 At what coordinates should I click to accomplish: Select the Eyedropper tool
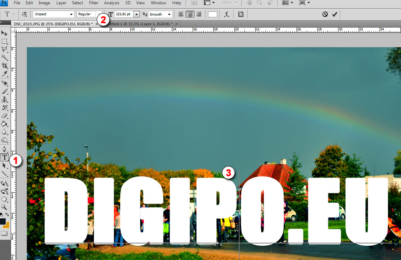(4, 74)
